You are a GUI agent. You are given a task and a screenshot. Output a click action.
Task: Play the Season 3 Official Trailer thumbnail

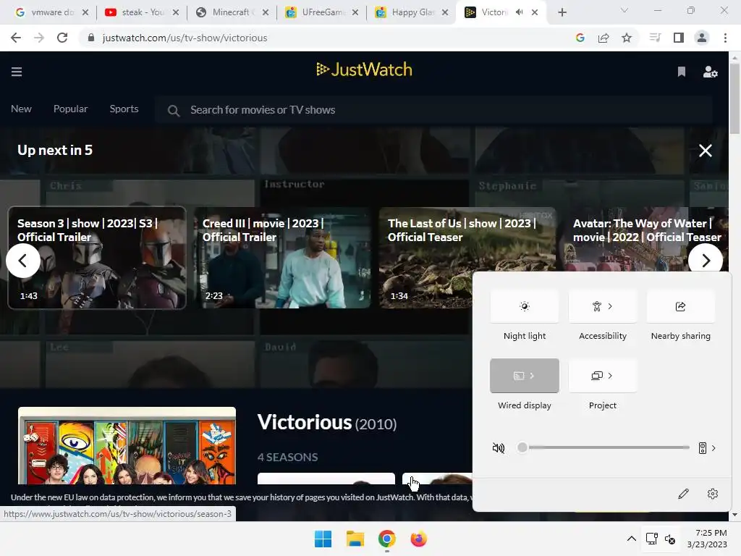click(97, 258)
